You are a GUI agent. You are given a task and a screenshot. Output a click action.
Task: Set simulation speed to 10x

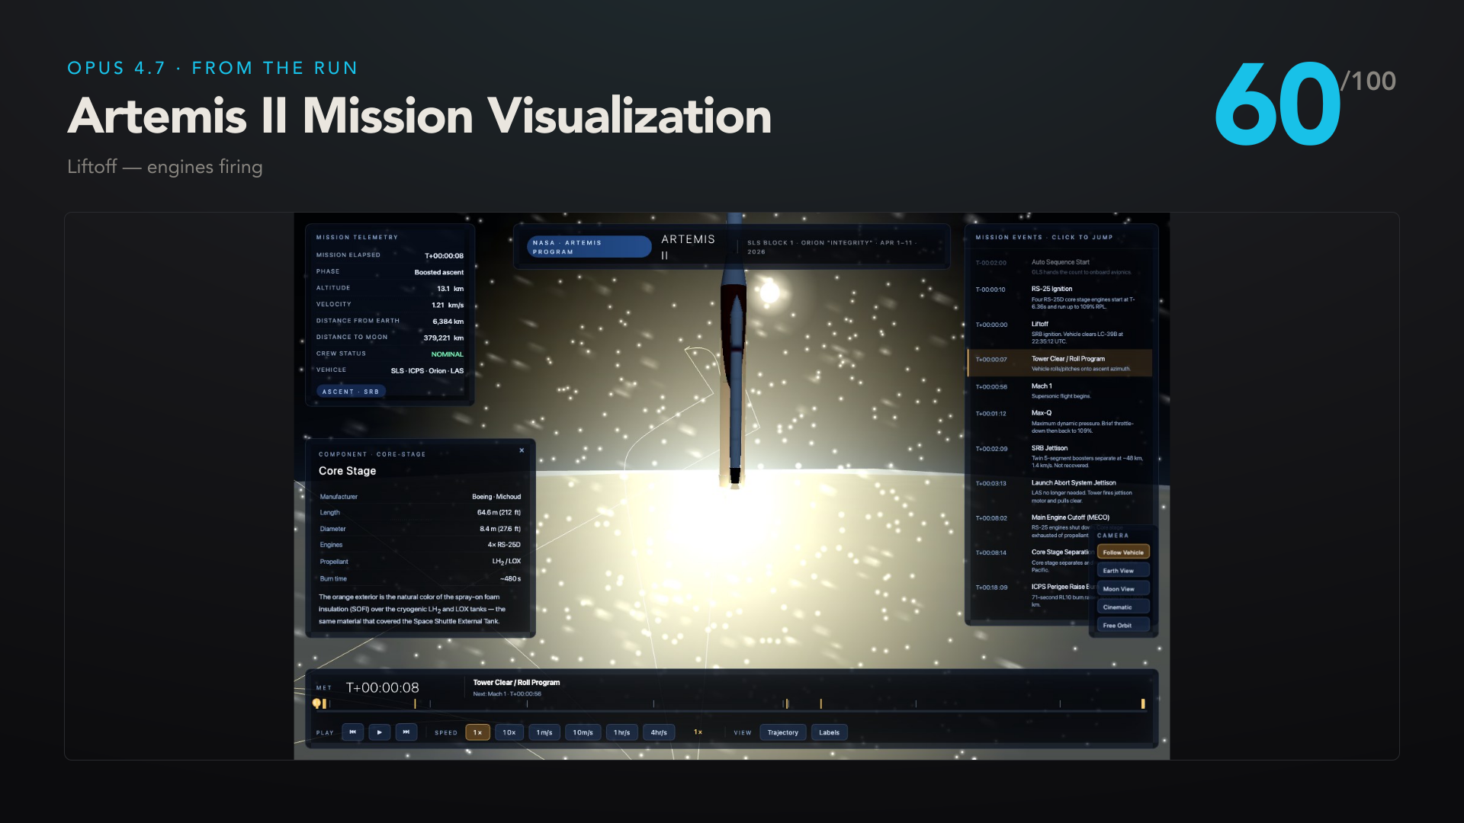coord(509,732)
